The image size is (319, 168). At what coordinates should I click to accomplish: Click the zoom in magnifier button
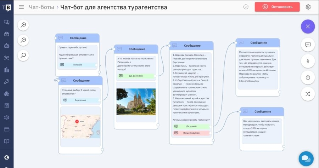[23, 25]
